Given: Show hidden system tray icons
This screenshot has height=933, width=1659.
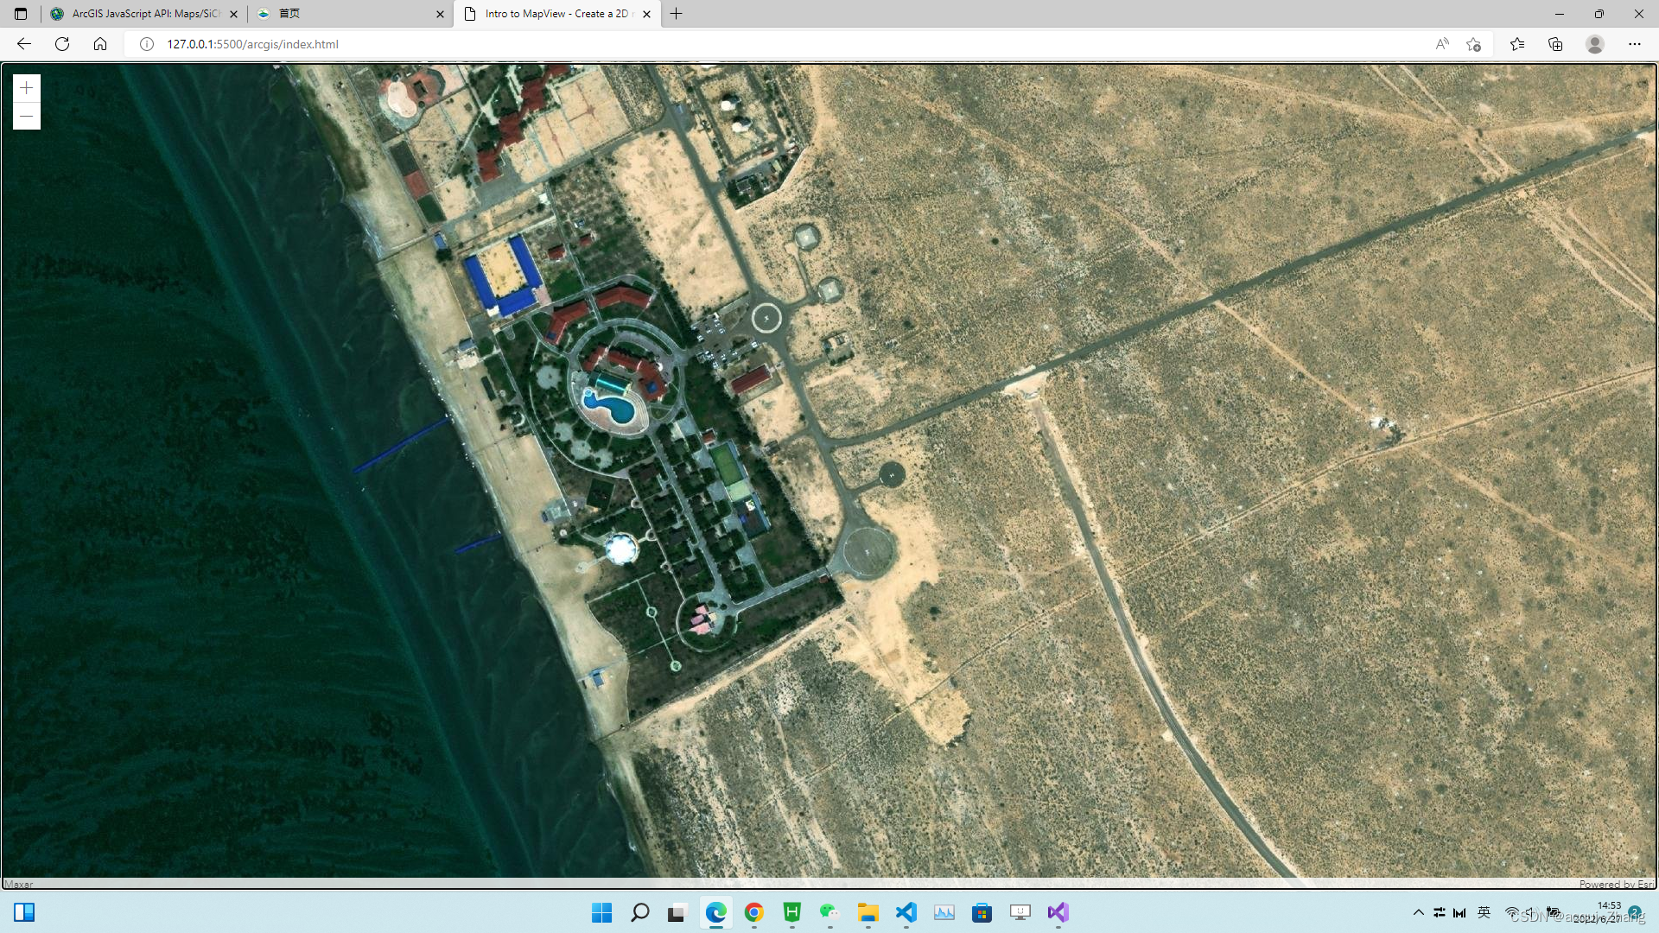Looking at the screenshot, I should coord(1418,912).
